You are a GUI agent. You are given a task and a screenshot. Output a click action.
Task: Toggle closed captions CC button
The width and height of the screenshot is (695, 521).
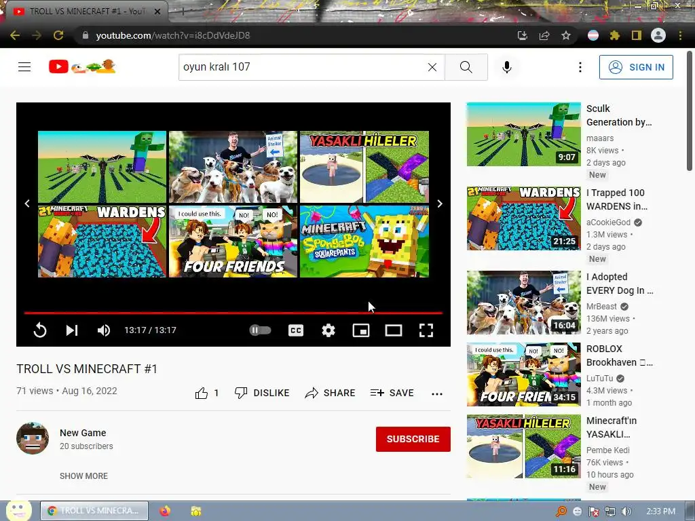click(x=296, y=330)
